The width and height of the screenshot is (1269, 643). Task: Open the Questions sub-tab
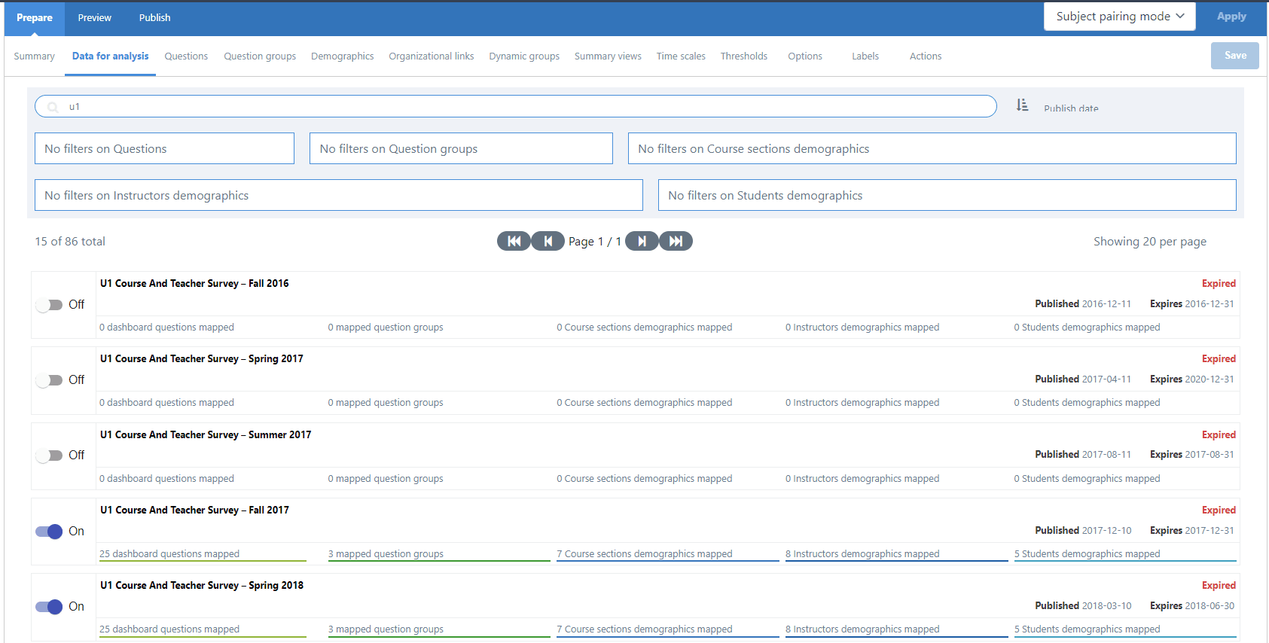(186, 56)
